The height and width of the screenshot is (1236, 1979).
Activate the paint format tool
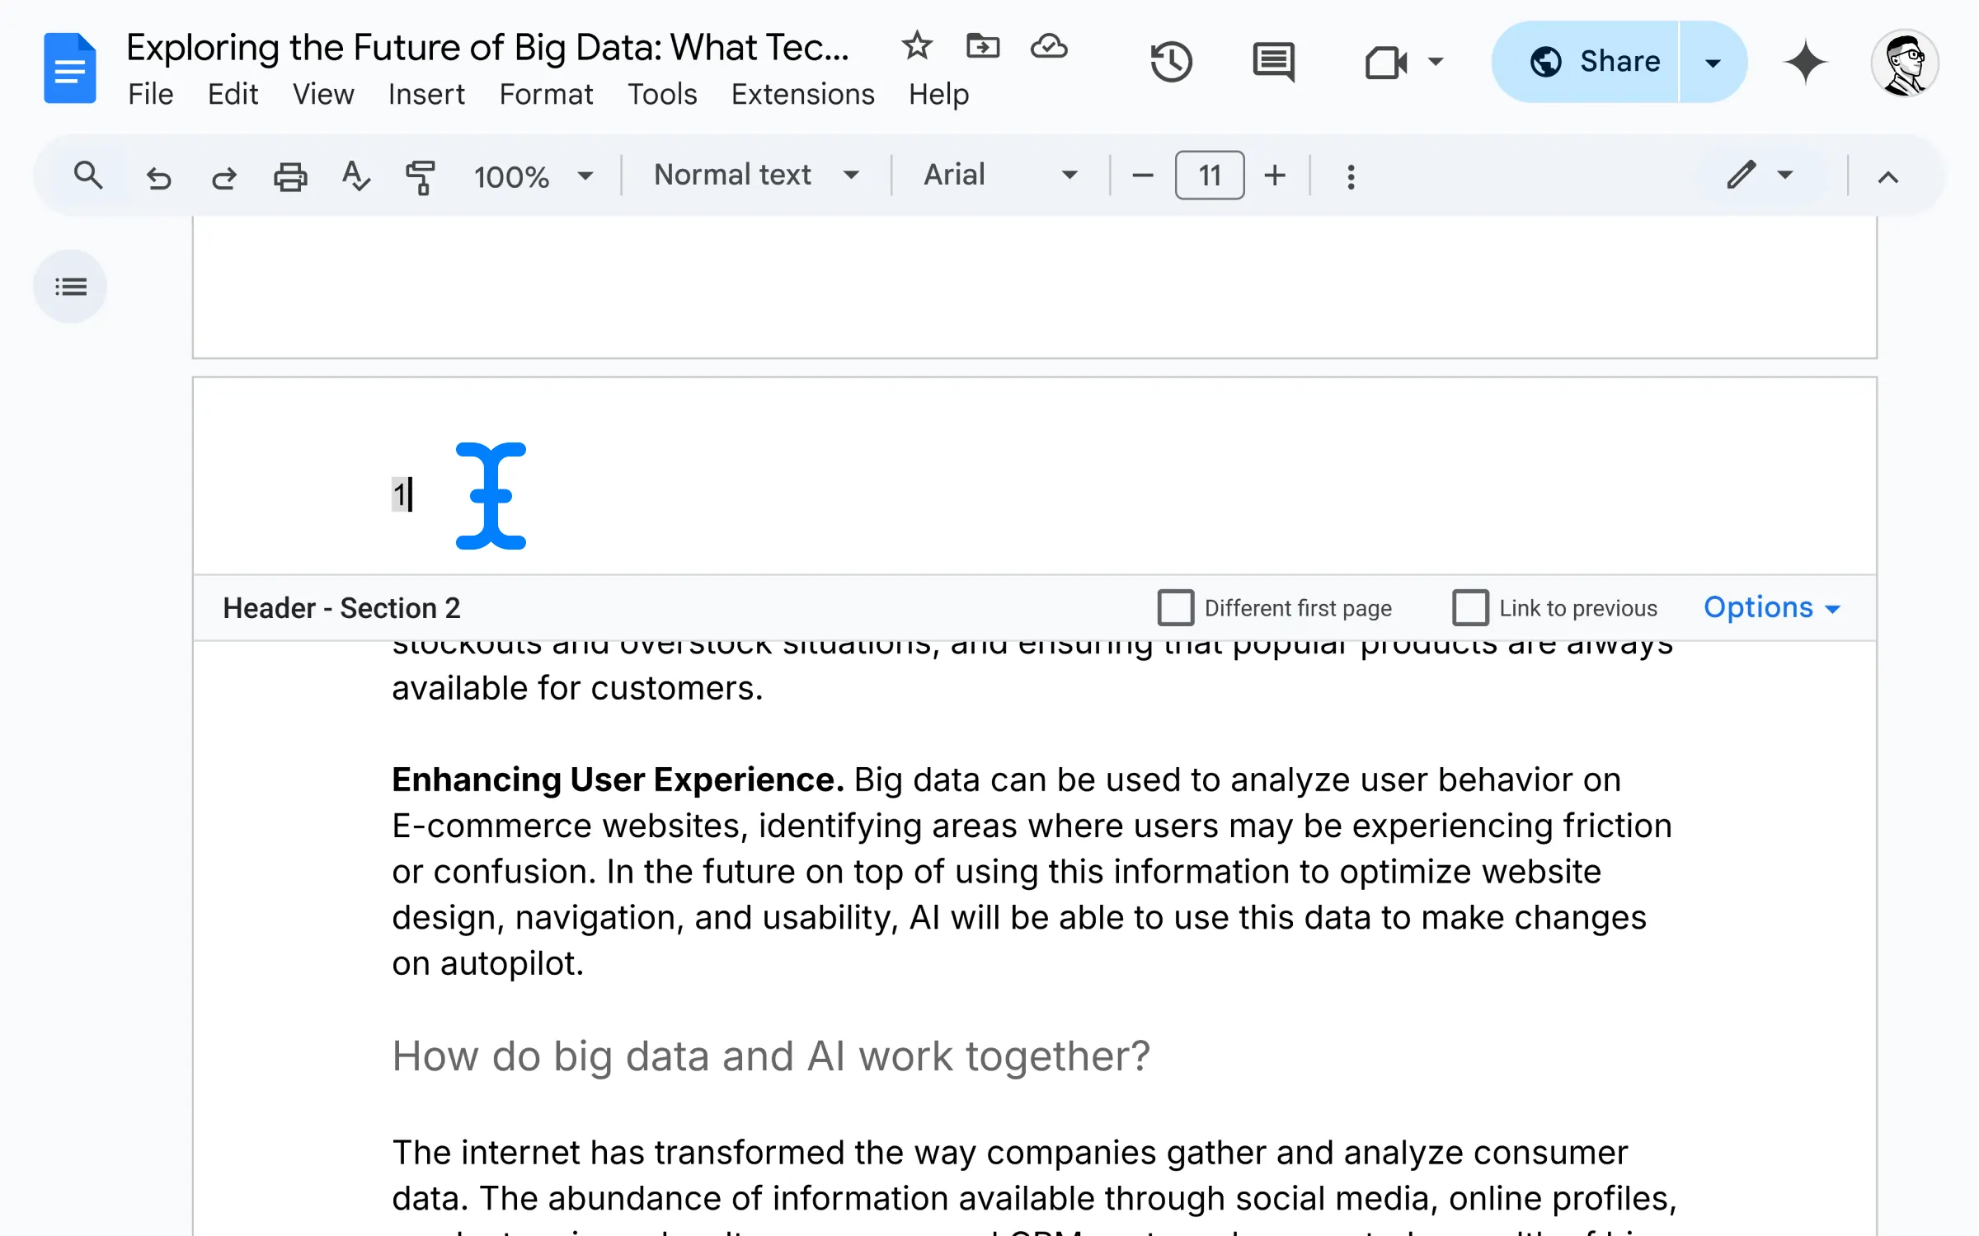[x=421, y=176]
